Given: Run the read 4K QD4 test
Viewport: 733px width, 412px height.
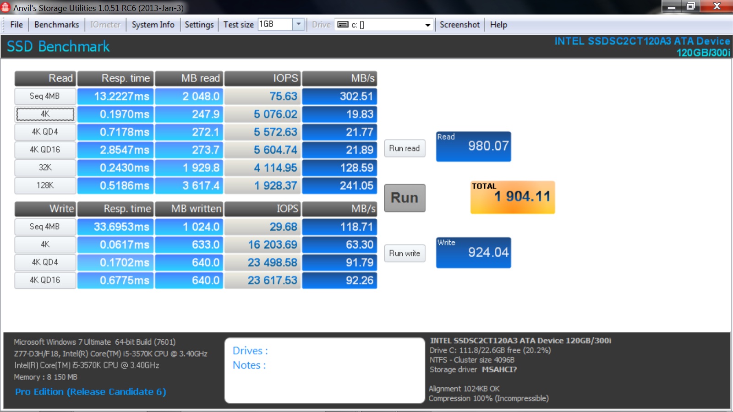Looking at the screenshot, I should pyautogui.click(x=45, y=132).
